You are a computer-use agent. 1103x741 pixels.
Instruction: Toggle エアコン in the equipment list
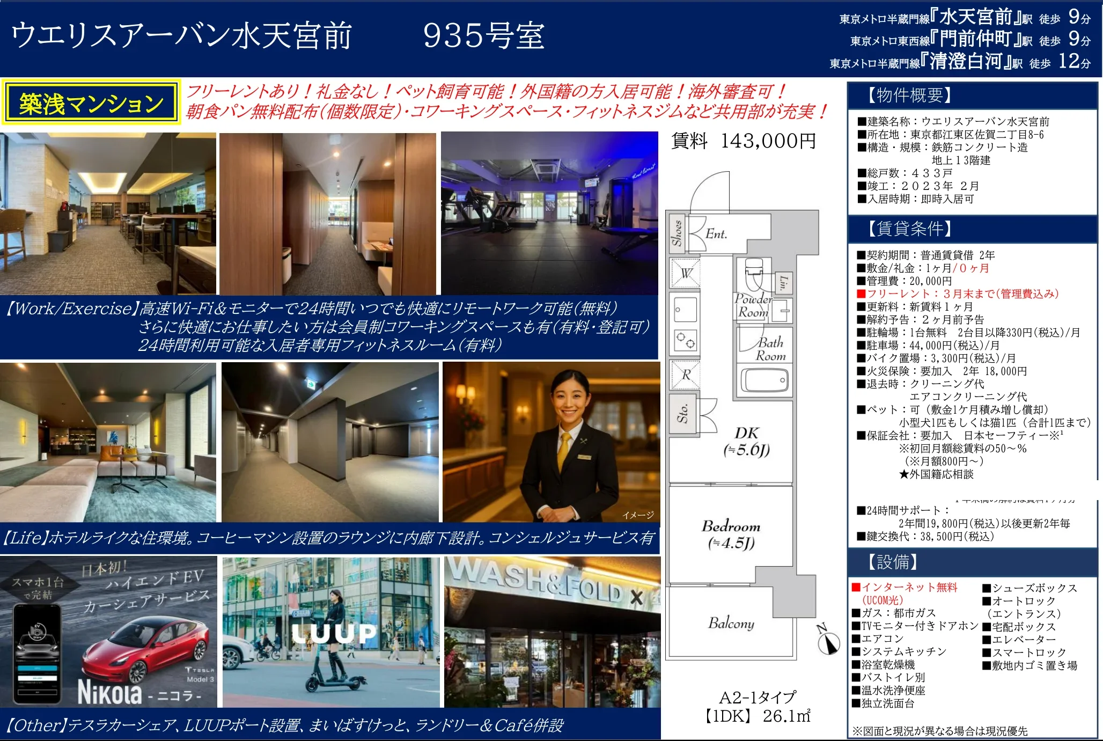pyautogui.click(x=883, y=639)
